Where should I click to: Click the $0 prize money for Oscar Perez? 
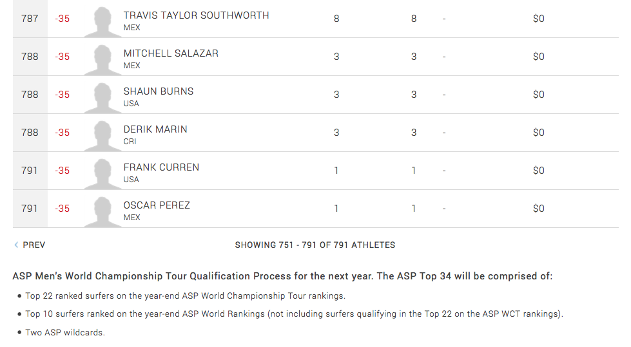[x=538, y=209]
